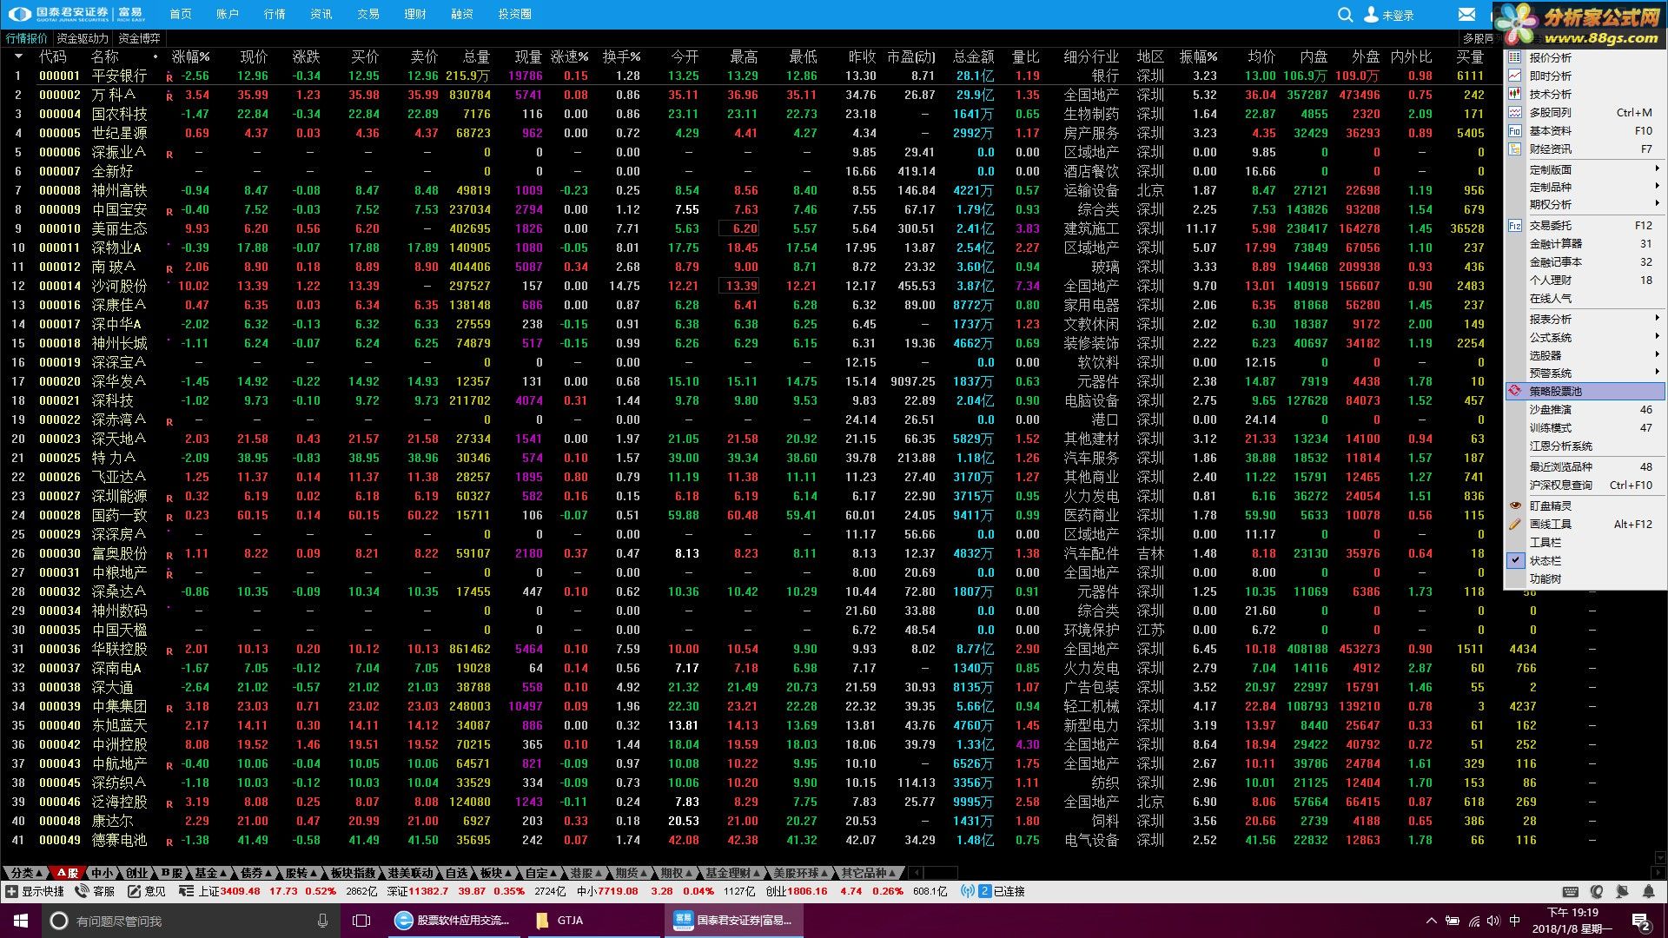Click the 上证 index value 3409.48
This screenshot has width=1668, height=938.
(240, 891)
